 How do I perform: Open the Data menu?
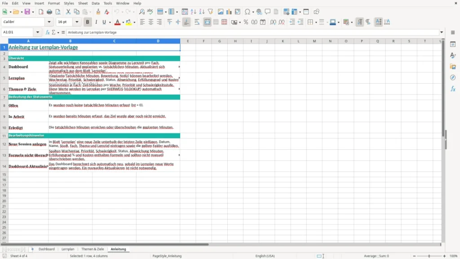95,3
